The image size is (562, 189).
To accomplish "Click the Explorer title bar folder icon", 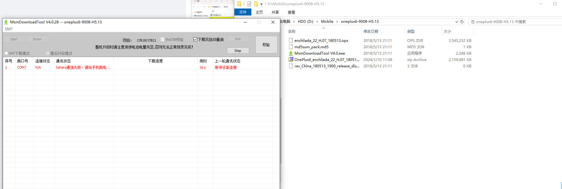I will (x=239, y=4).
